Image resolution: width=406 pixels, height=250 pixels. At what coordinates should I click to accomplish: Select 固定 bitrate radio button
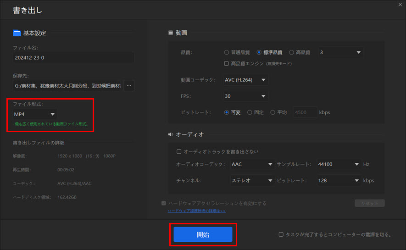[250, 112]
